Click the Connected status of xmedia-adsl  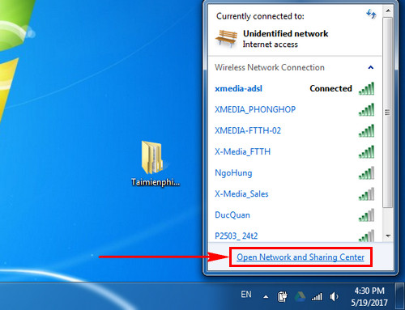pyautogui.click(x=330, y=88)
